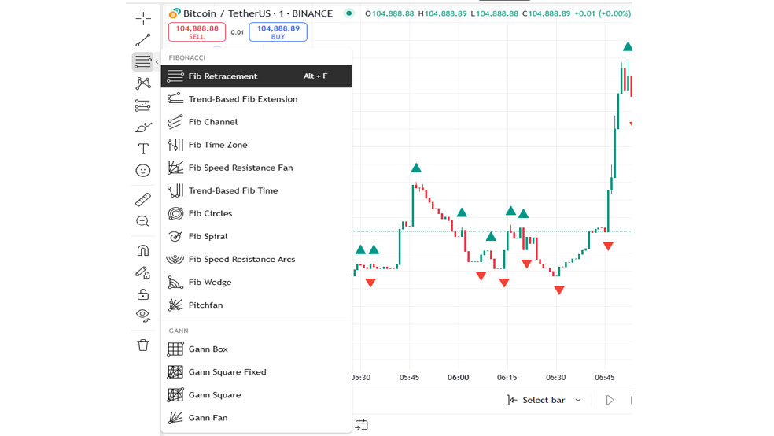The image size is (774, 436).
Task: Select the ruler Measure tool
Action: pos(143,199)
